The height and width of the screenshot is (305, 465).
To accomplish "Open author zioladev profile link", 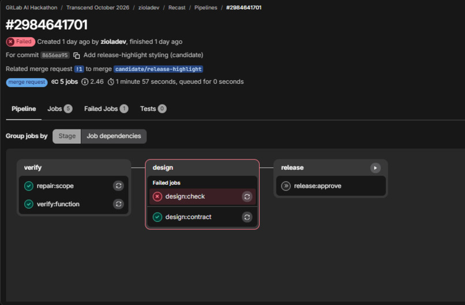I will [113, 42].
